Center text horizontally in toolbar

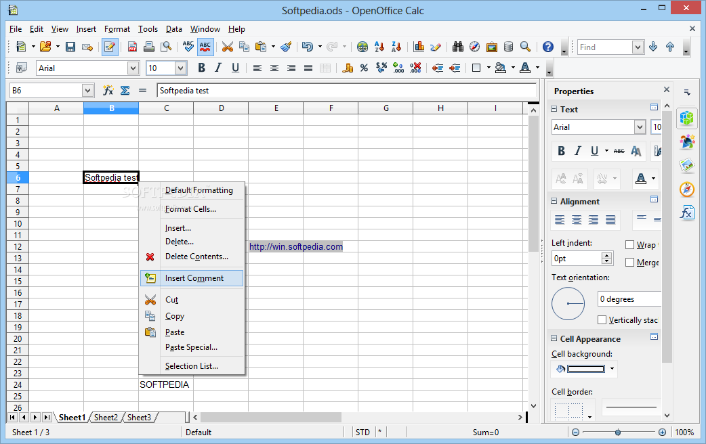[x=274, y=68]
